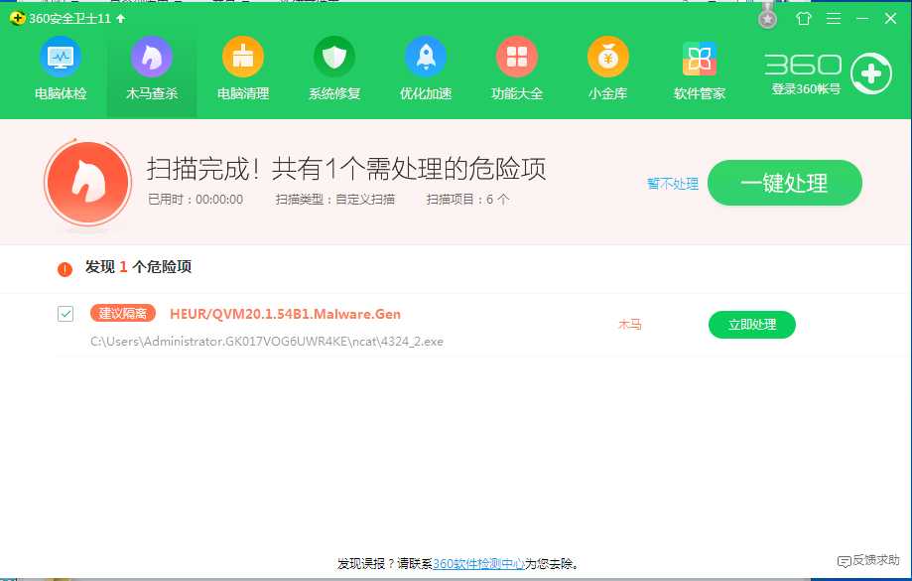Click 立即处理 to handle the threat

[x=751, y=325]
